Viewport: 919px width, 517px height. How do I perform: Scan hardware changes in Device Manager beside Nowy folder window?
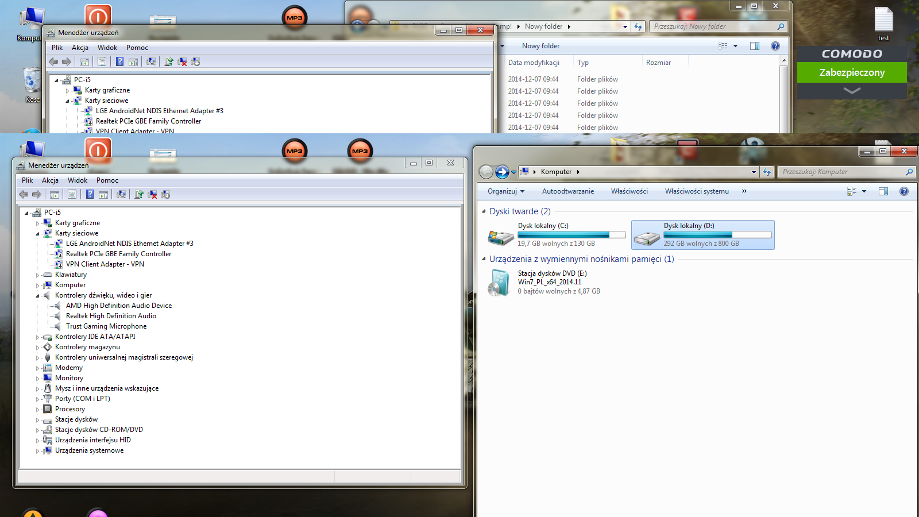point(151,62)
